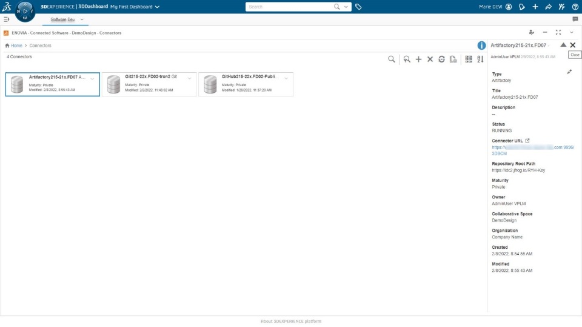The width and height of the screenshot is (582, 327).
Task: Click the search magnifier in top bar
Action: pos(336,7)
